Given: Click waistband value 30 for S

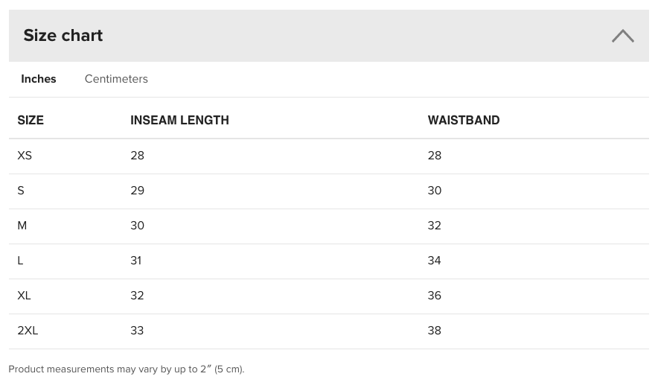Looking at the screenshot, I should coord(435,191).
